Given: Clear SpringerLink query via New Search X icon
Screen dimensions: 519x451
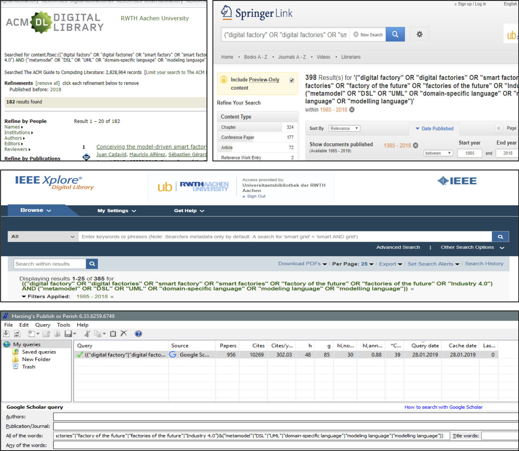Looking at the screenshot, I should (356, 34).
